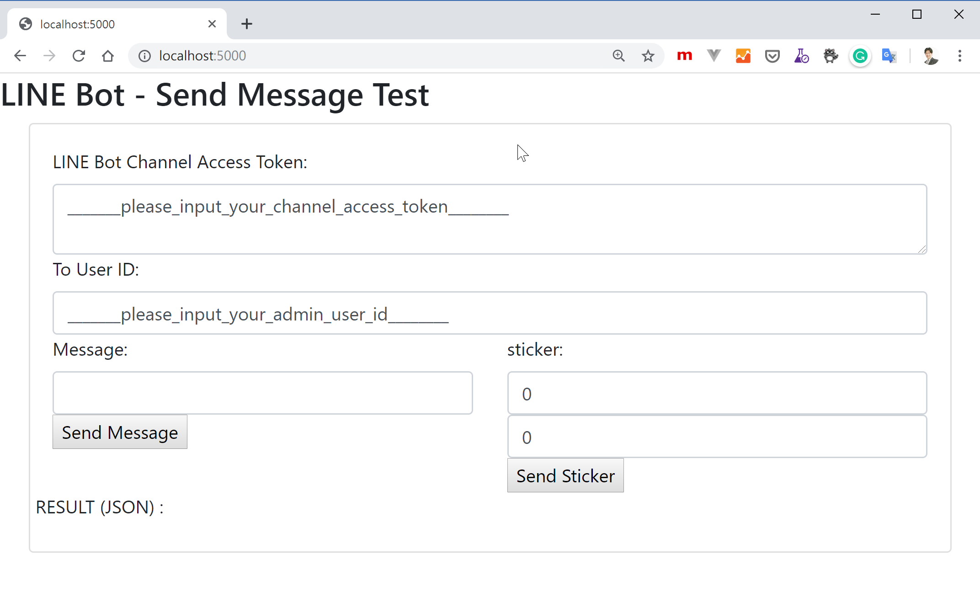Open the Google Translate extension
This screenshot has width=980, height=603.
(x=889, y=56)
